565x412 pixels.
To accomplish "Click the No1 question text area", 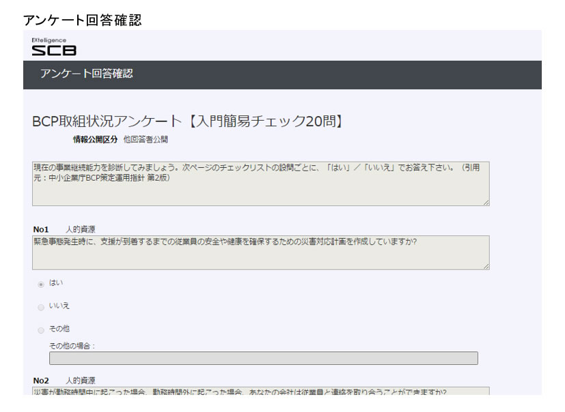I will [x=260, y=252].
